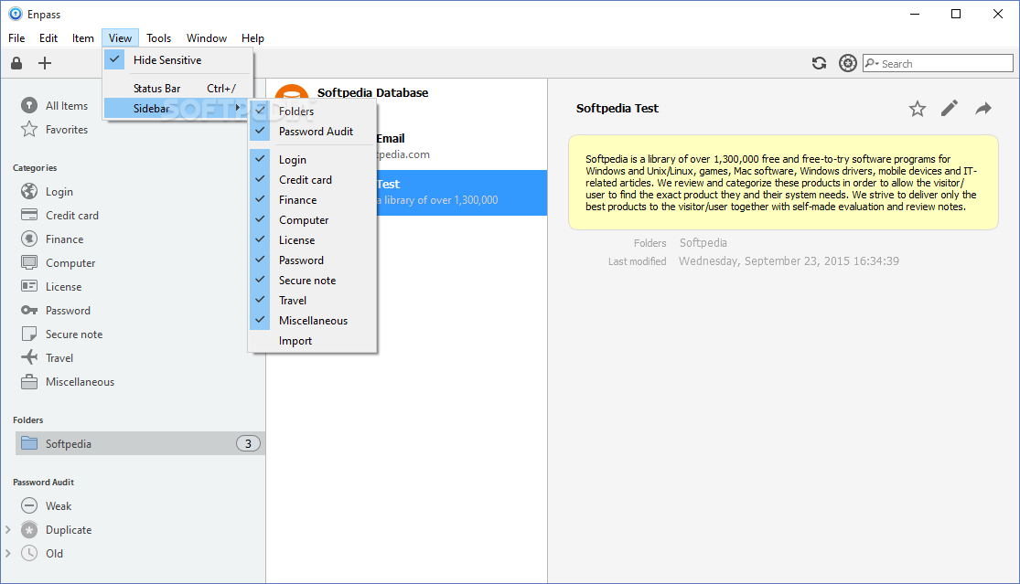Open the Softpedia folder

point(140,443)
